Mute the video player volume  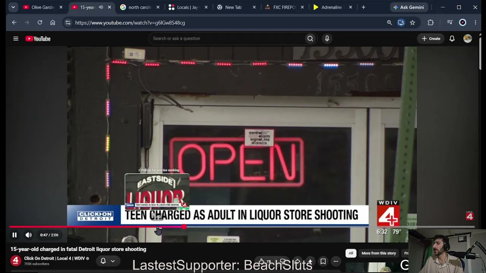pyautogui.click(x=28, y=235)
